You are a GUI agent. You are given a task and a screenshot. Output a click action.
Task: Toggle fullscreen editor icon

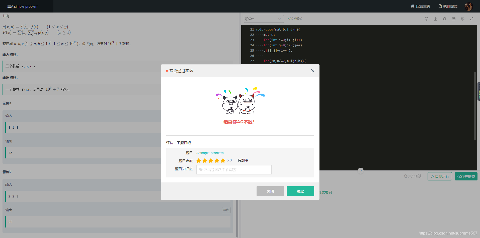pyautogui.click(x=472, y=19)
